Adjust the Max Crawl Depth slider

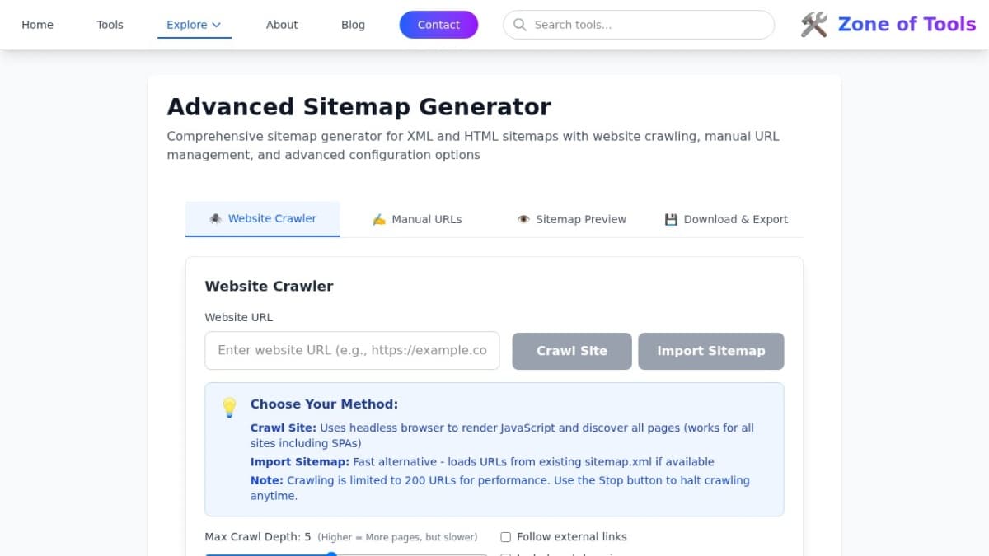pos(332,554)
